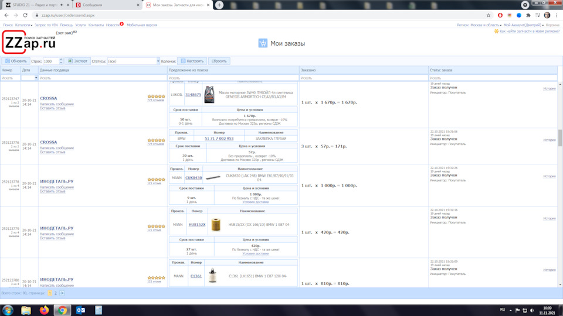The height and width of the screenshot is (316, 563).
Task: Click the Заказано filter search field
Action: coord(364,78)
